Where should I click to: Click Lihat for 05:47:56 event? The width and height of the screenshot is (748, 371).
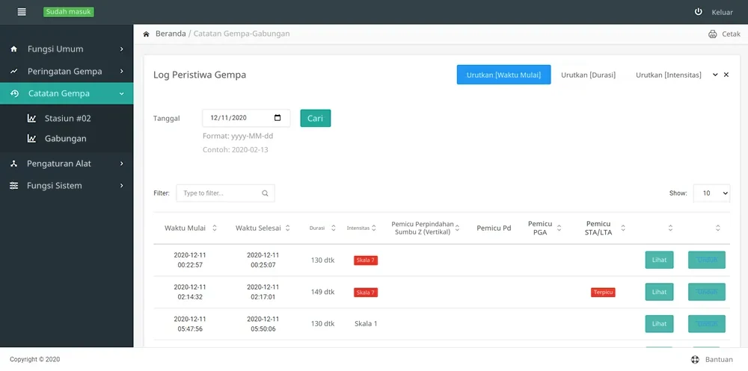tap(659, 324)
